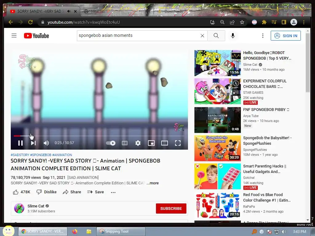The width and height of the screenshot is (315, 236).
Task: Skip to the next video
Action: (33, 143)
